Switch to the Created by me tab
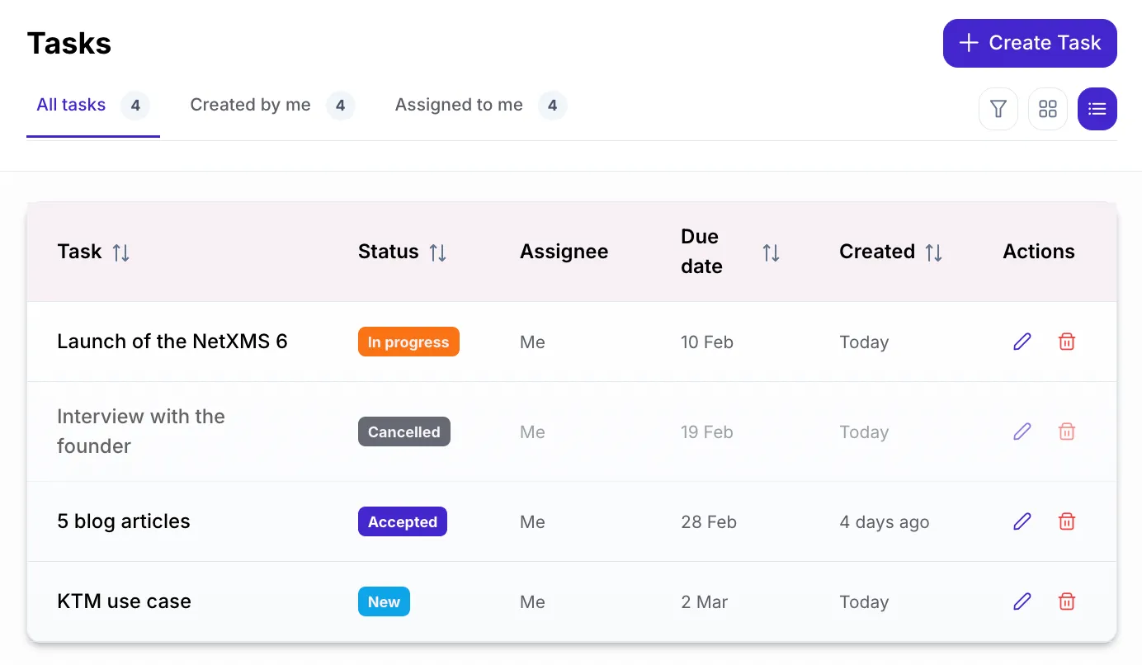Viewport: 1142px width, 665px height. [x=250, y=105]
